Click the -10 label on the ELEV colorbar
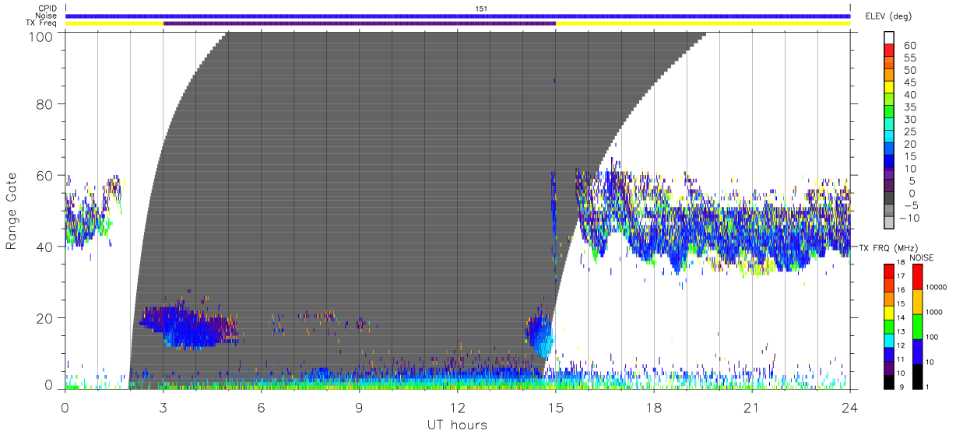This screenshot has height=441, width=956. point(910,218)
